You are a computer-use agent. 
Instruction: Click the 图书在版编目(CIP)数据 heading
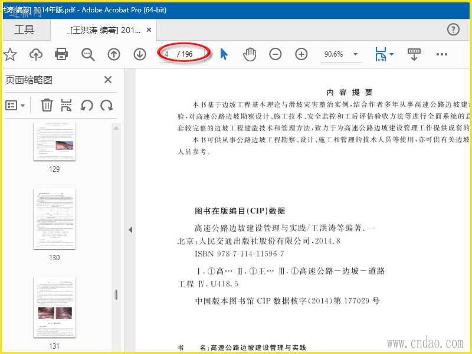pos(240,211)
